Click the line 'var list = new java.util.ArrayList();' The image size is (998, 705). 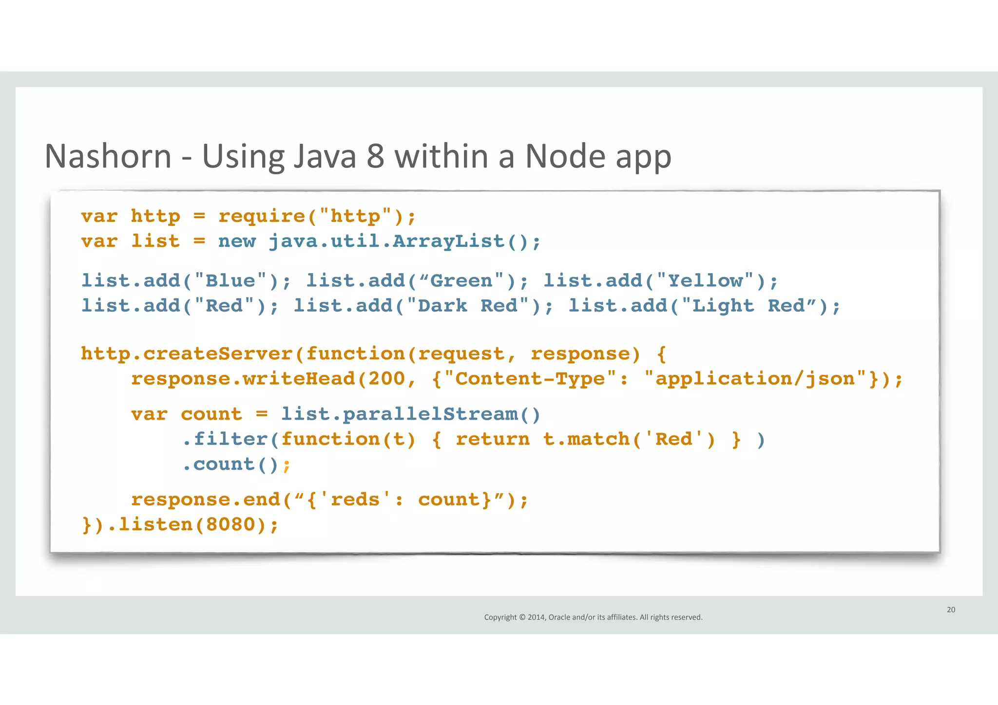pyautogui.click(x=311, y=241)
